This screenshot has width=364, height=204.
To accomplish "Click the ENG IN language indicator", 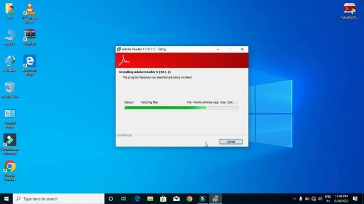I will tap(328, 199).
